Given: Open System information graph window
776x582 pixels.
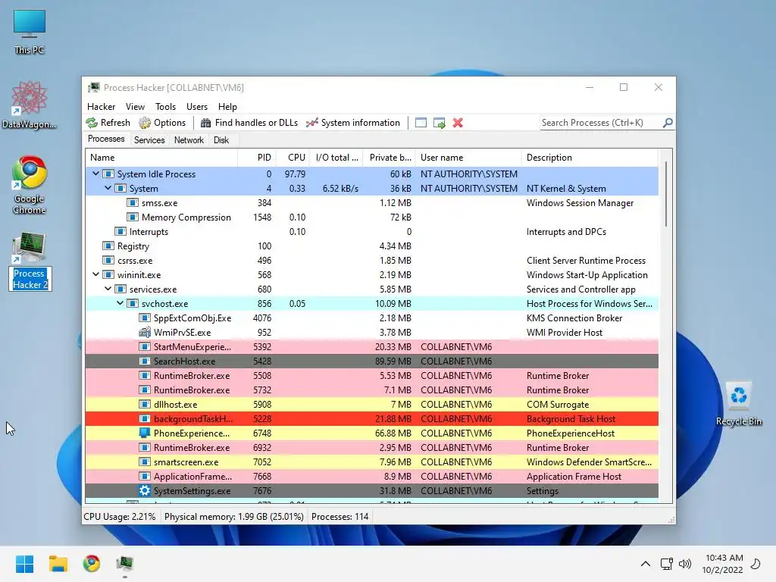Looking at the screenshot, I should pos(353,123).
